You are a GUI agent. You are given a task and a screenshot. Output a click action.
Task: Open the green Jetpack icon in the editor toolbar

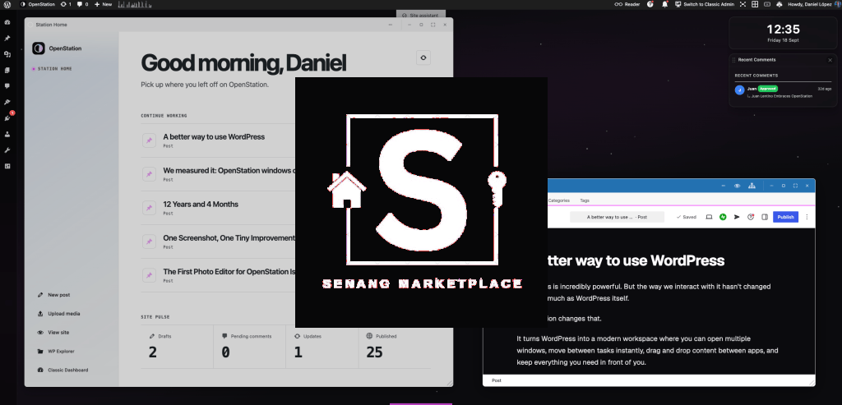click(x=723, y=217)
